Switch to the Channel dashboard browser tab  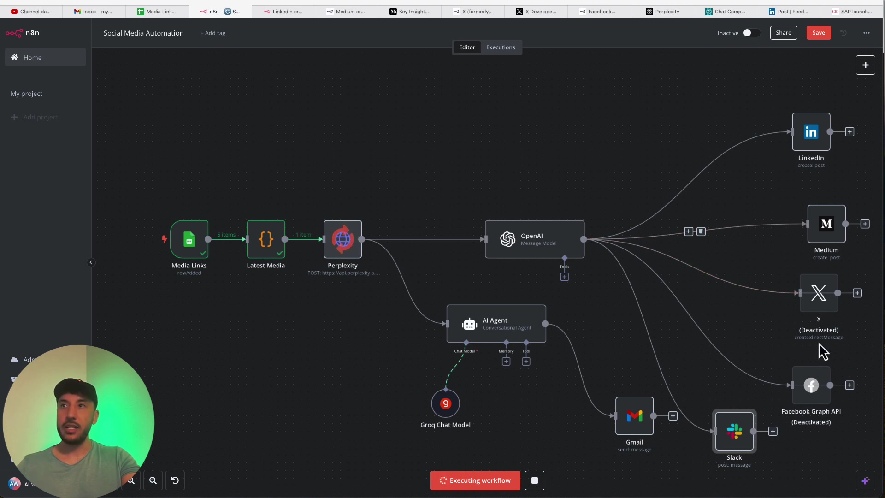[30, 12]
